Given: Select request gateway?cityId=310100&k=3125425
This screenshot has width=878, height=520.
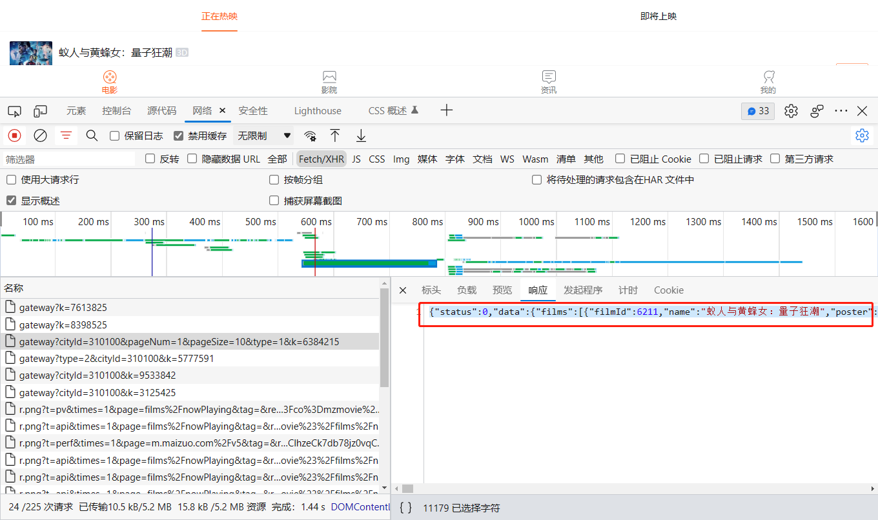Looking at the screenshot, I should (190, 392).
